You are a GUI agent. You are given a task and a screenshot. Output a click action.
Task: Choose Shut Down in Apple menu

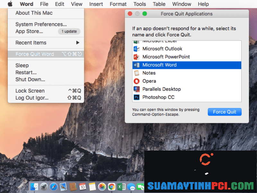(46, 79)
